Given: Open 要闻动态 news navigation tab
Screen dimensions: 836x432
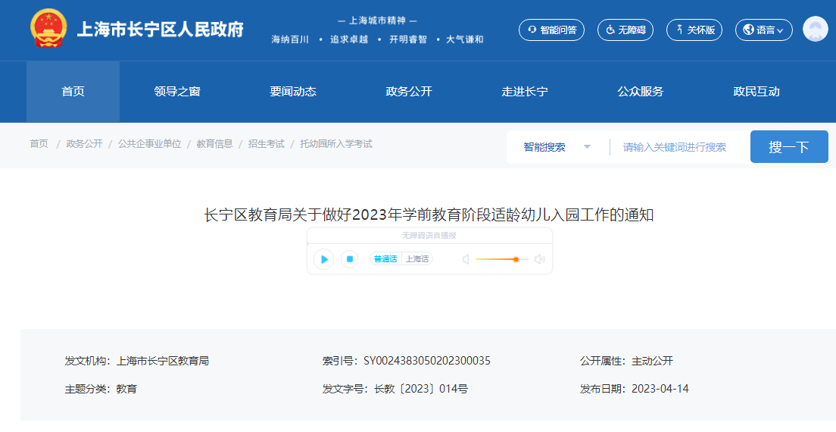Looking at the screenshot, I should tap(293, 92).
